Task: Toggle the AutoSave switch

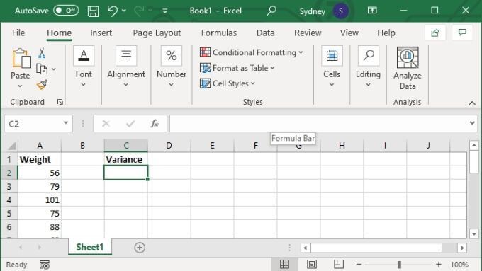Action: click(66, 11)
